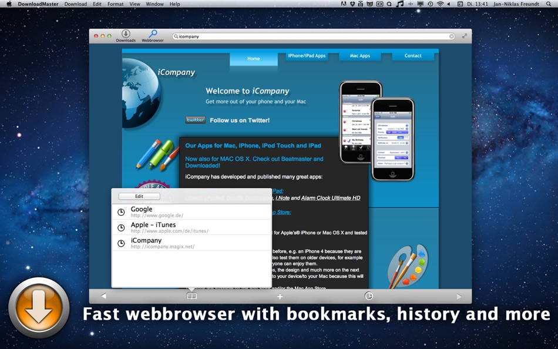Open the Time Machine menu bar icon
The image size is (558, 349).
tap(430, 4)
